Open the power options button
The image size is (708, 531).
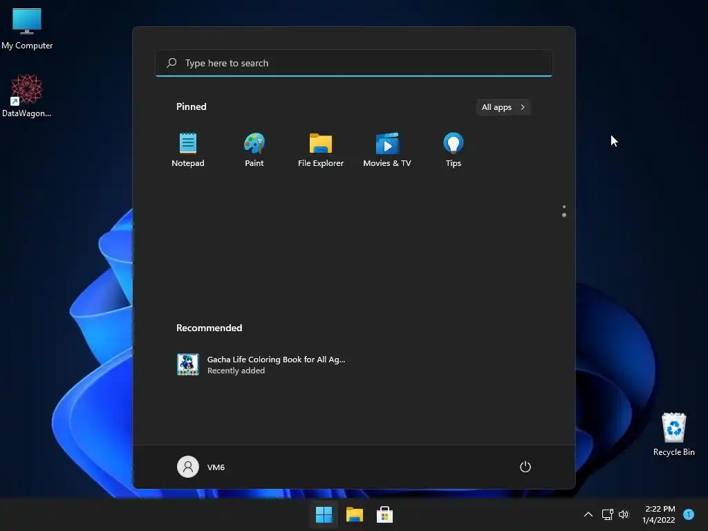point(525,467)
